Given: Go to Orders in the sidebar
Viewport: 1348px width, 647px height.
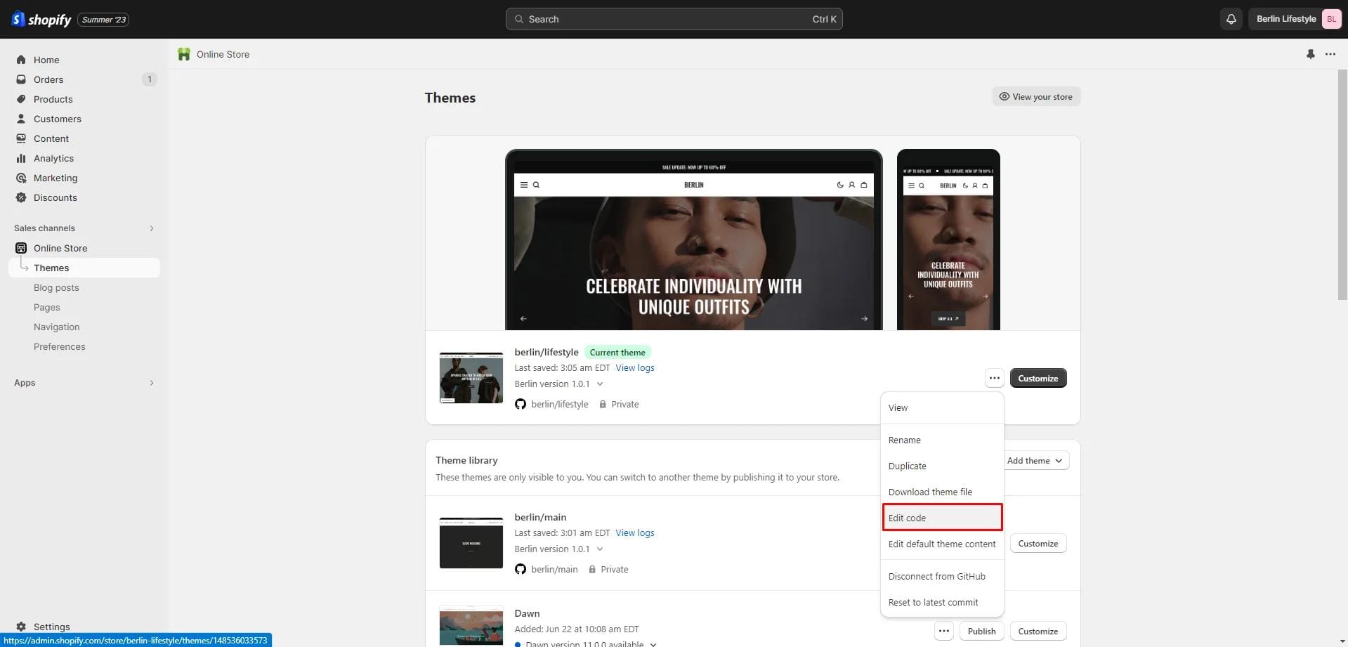Looking at the screenshot, I should [x=48, y=79].
